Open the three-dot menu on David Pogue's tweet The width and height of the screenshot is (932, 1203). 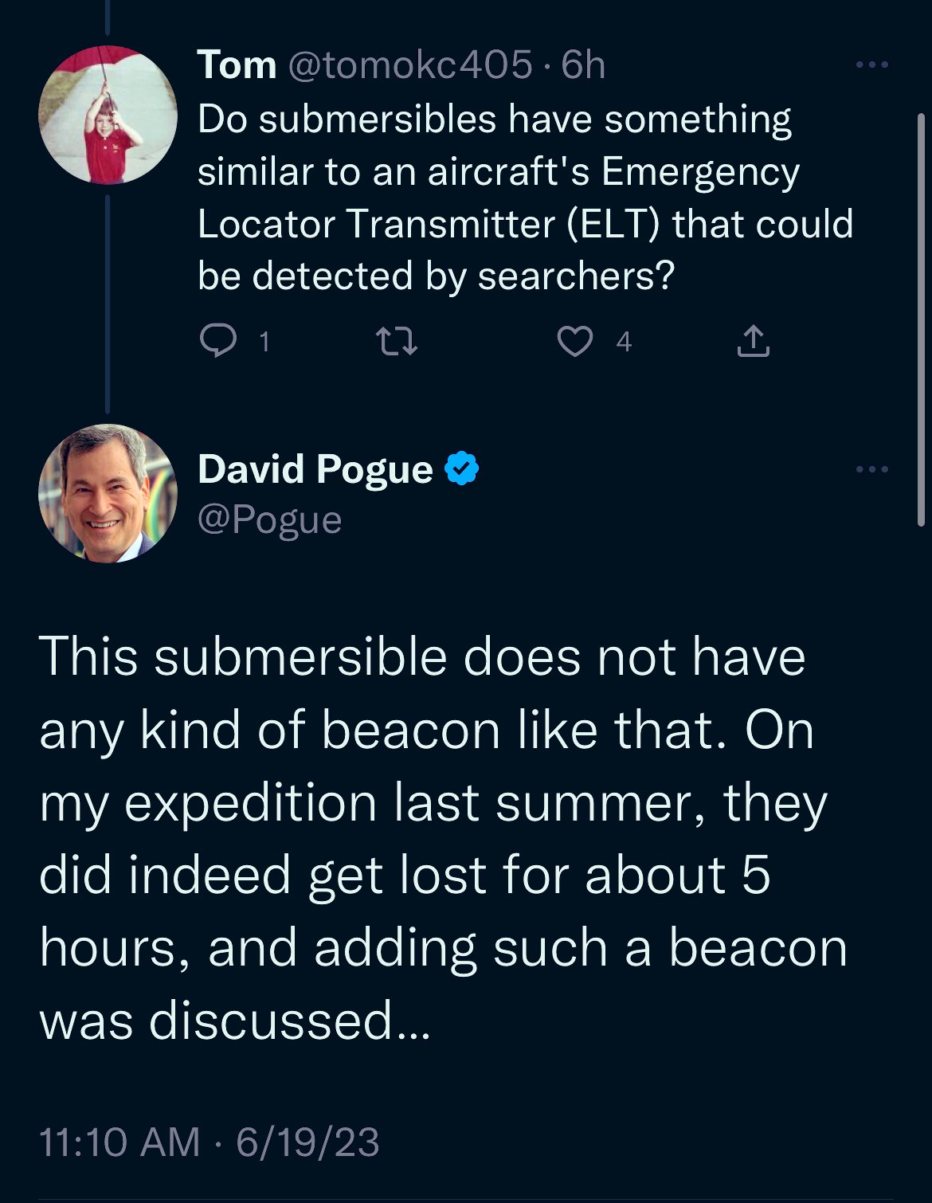pyautogui.click(x=871, y=469)
